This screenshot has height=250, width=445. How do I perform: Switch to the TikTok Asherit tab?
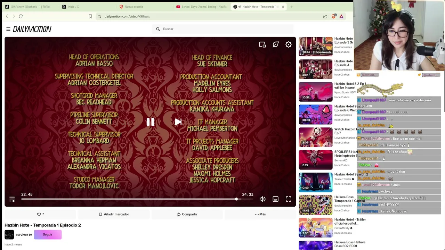[x=30, y=7]
